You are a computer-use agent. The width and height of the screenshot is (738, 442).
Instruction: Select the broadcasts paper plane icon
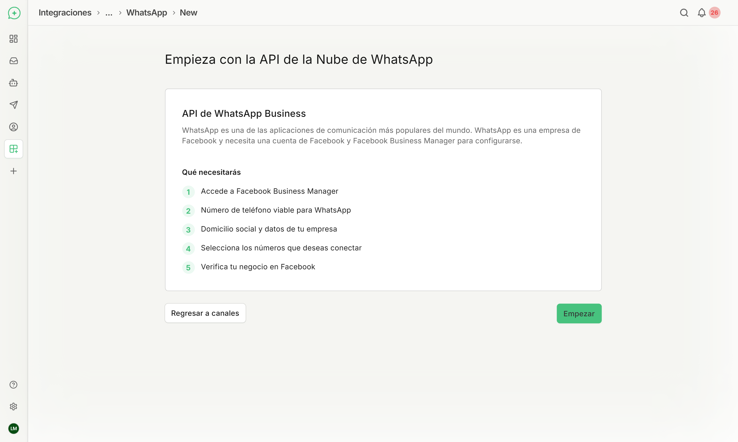pos(13,105)
